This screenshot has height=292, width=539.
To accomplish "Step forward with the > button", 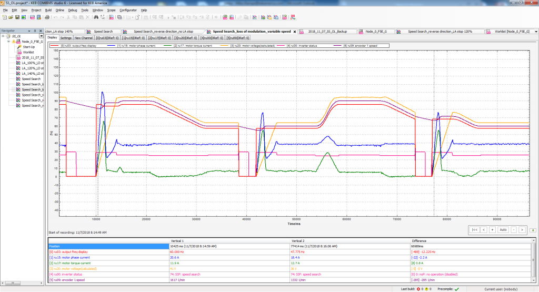I will click(522, 230).
